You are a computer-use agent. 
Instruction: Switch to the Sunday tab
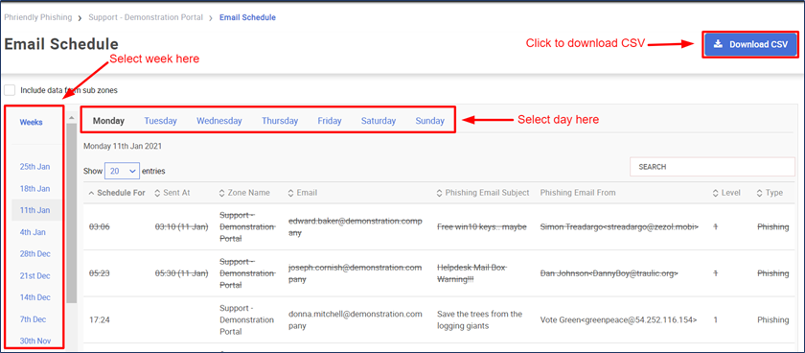[x=429, y=121]
